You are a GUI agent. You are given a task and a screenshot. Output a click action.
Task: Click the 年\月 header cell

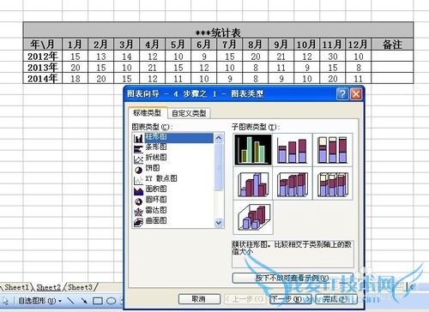click(43, 45)
